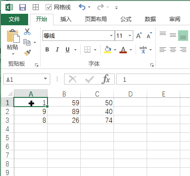Paste with the 粘贴 clipboard icon

13,36
